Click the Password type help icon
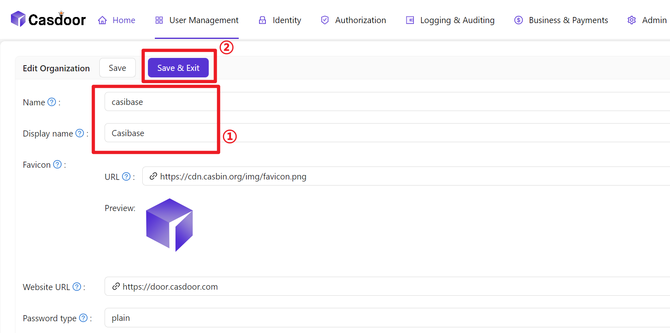Viewport: 670px width, 333px height. tap(83, 318)
